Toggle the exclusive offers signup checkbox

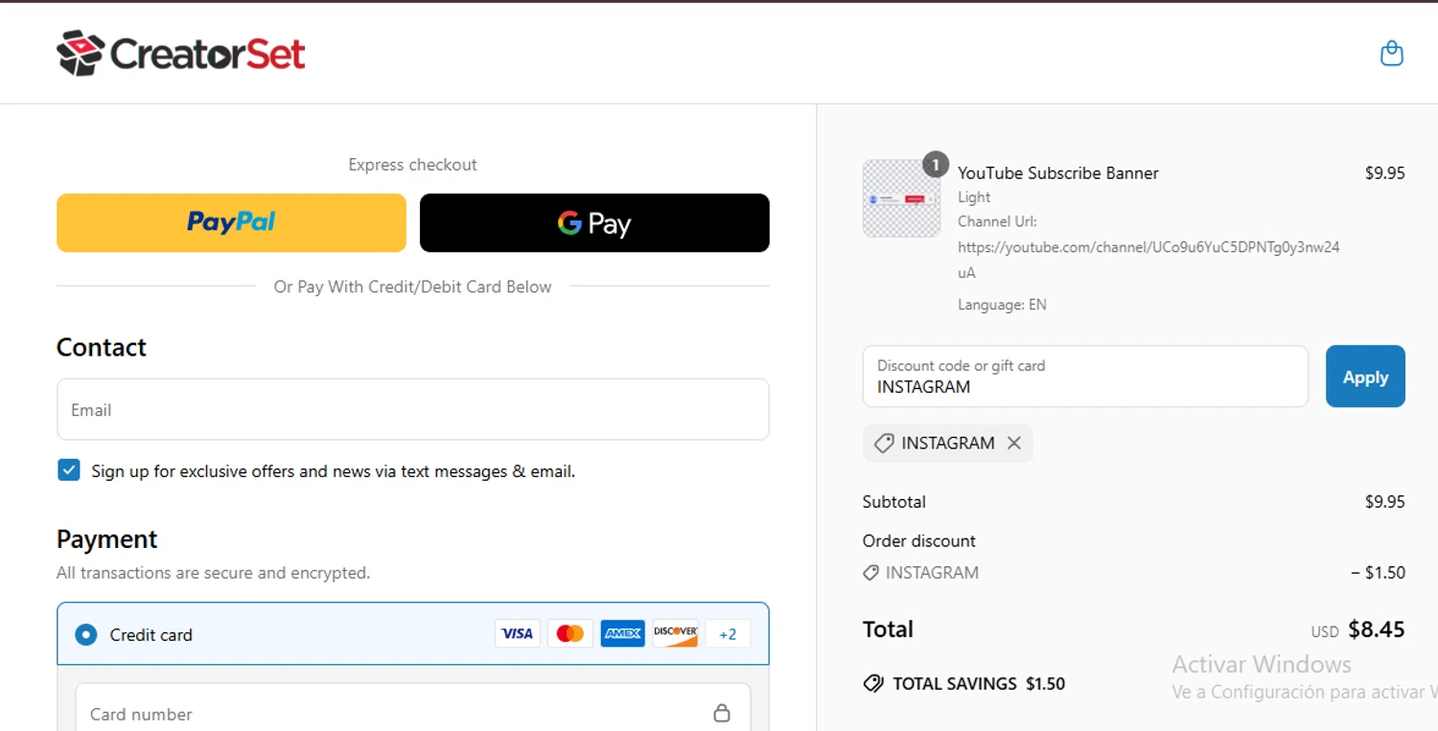(x=69, y=469)
